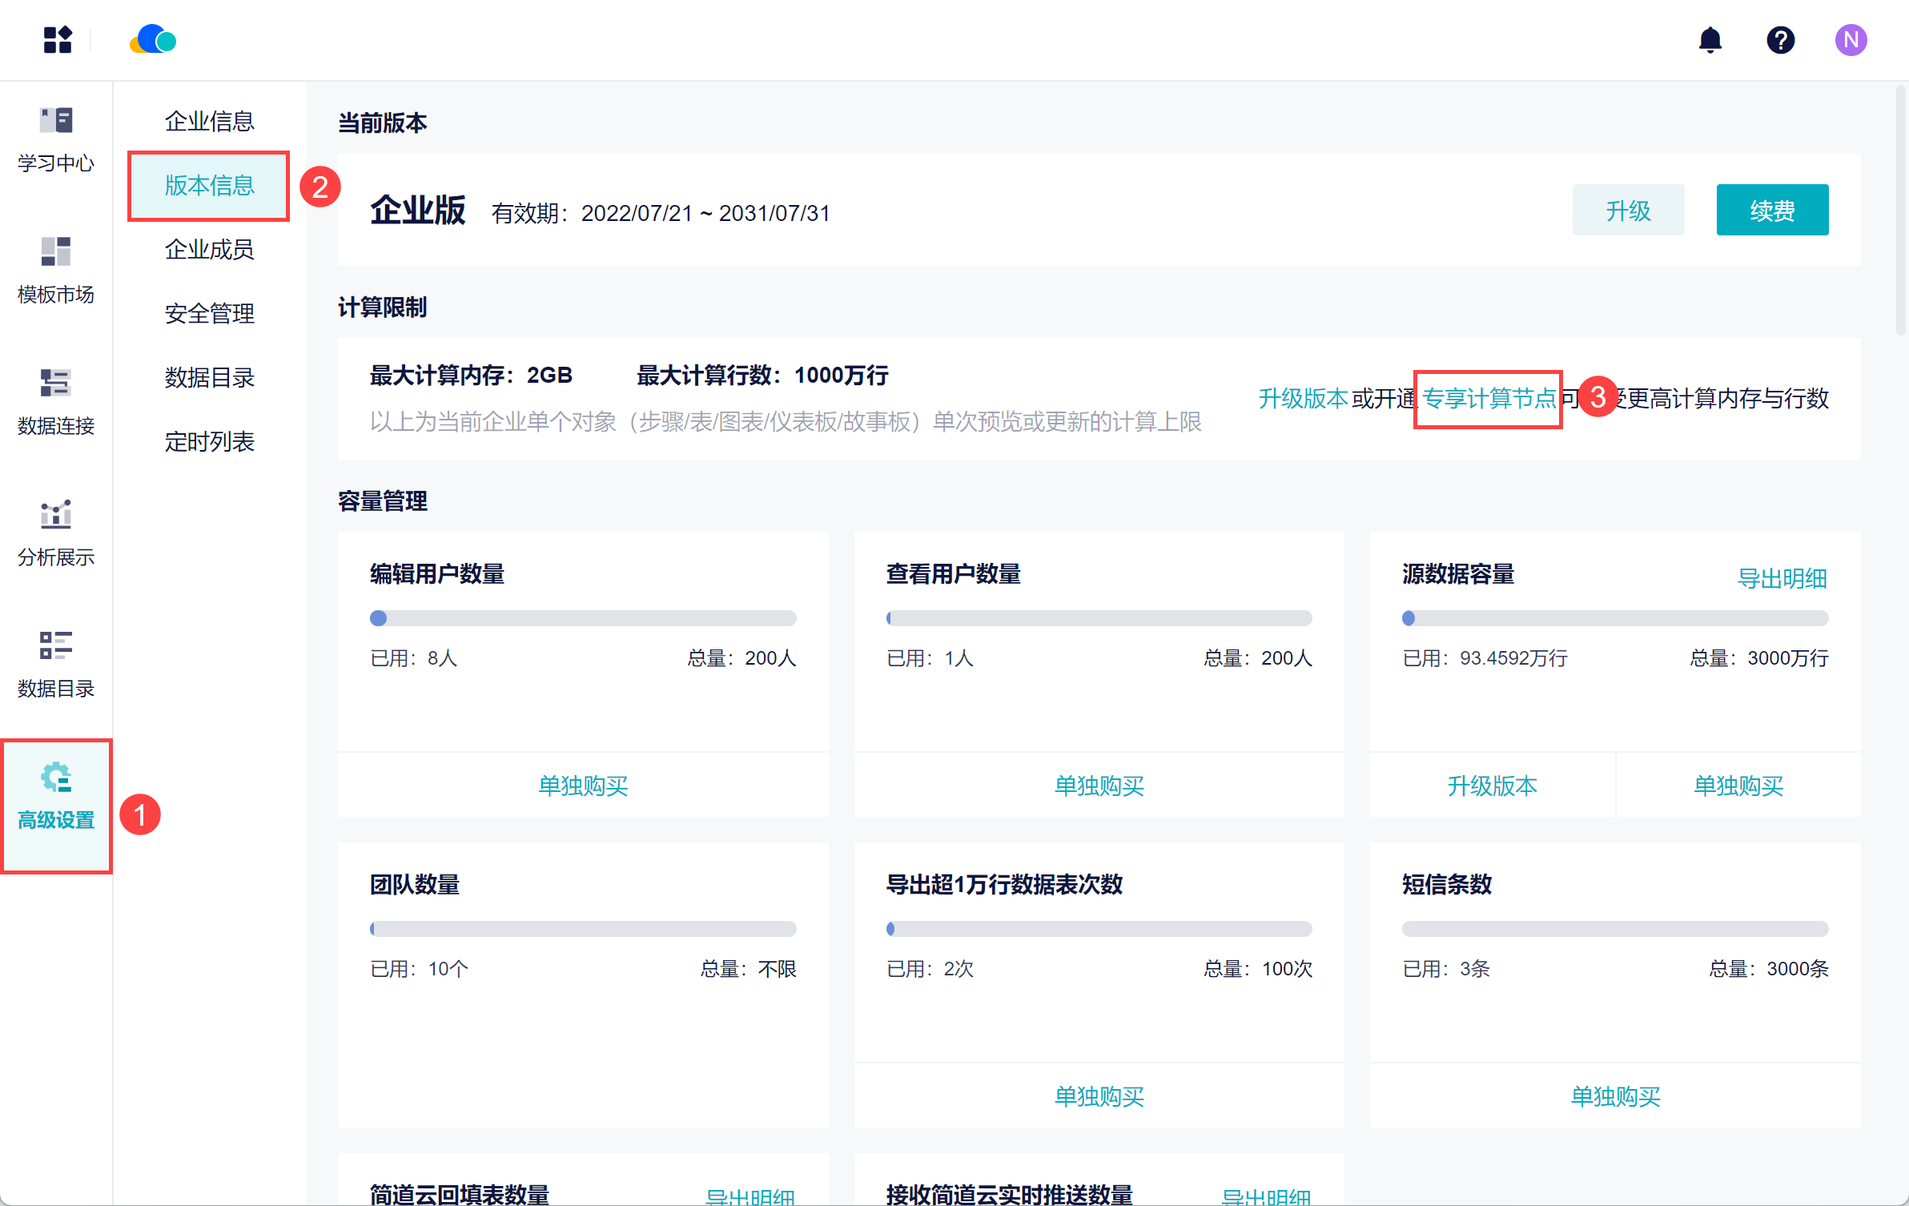This screenshot has width=1909, height=1206.
Task: Open the 专享计算节点 link
Action: 1488,398
